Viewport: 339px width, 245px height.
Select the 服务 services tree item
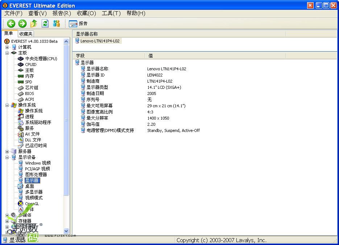(x=29, y=128)
